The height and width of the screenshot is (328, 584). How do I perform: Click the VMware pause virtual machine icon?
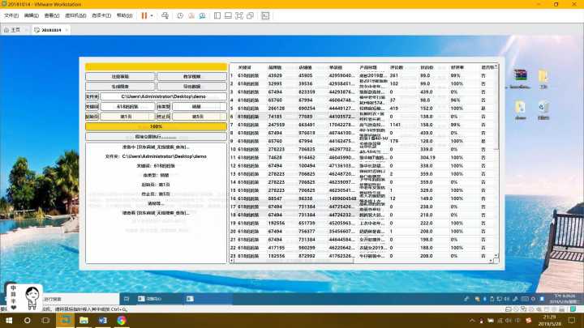[144, 15]
